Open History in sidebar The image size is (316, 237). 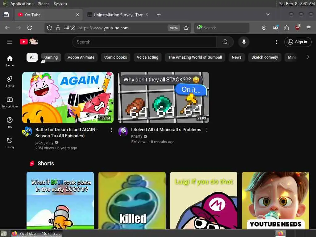point(10,143)
